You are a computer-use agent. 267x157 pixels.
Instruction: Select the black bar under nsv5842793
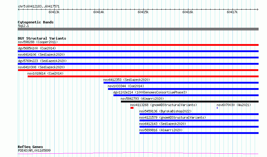[190, 102]
